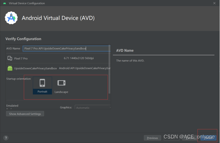
Task: Click the Pixel 7 Pro device icon
Action: point(10,58)
